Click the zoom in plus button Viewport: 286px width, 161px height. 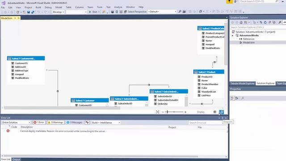[x=185, y=112]
